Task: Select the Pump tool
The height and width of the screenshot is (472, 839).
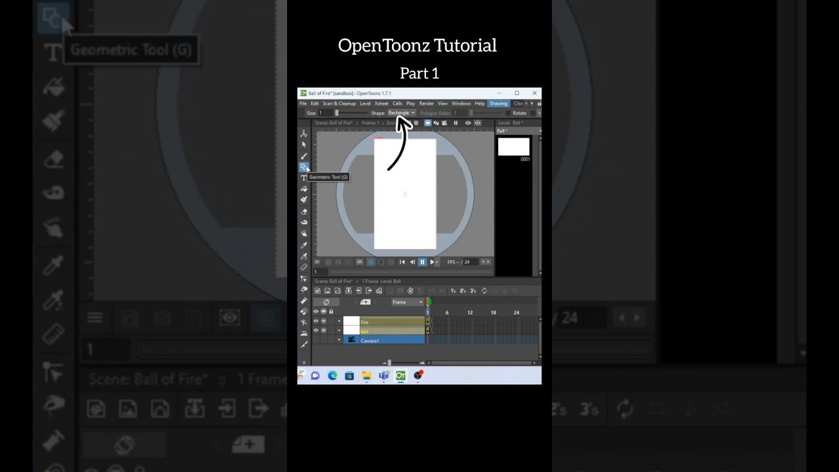Action: click(x=303, y=300)
